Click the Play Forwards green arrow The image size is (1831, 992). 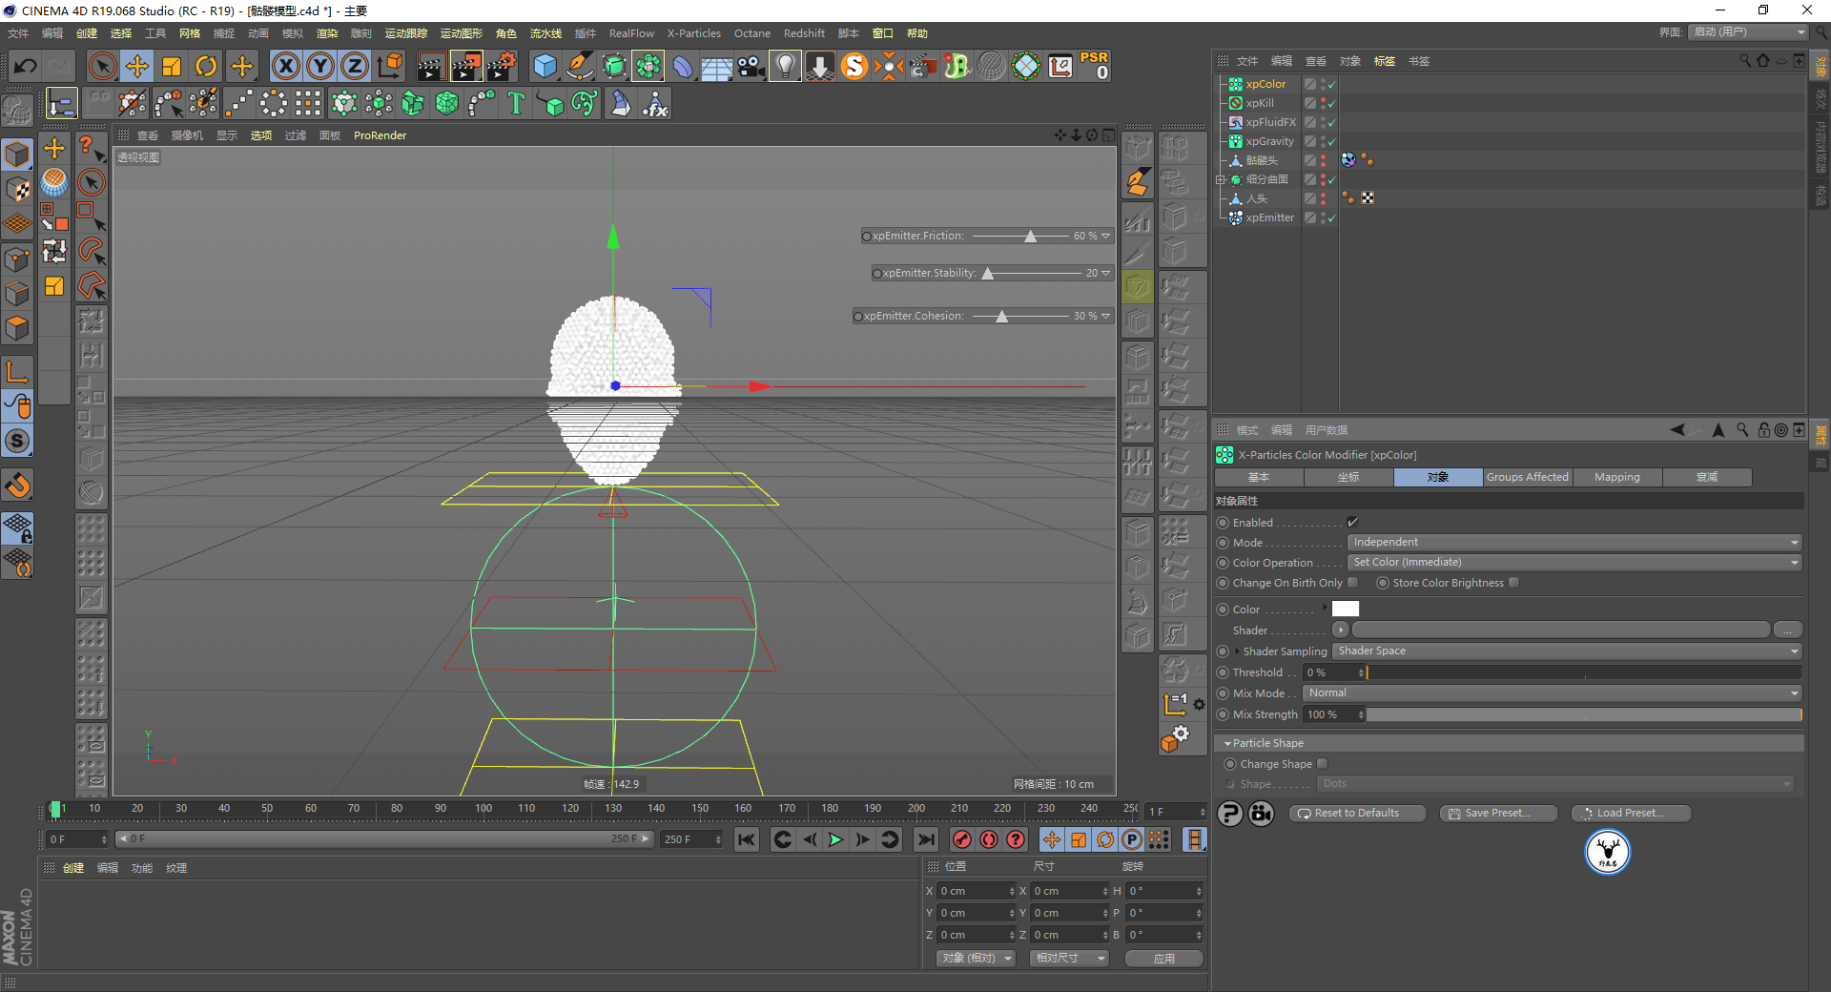pyautogui.click(x=835, y=839)
